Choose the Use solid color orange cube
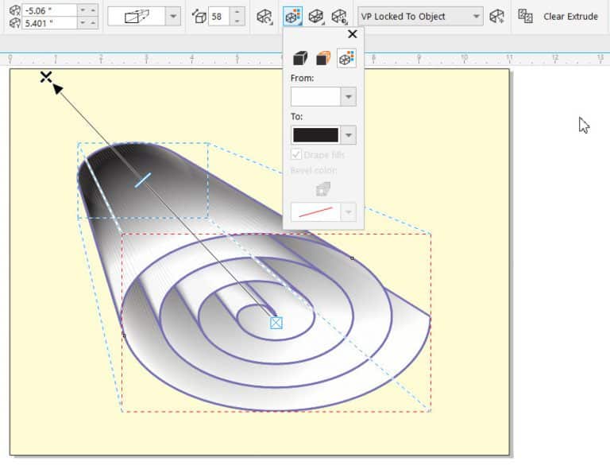Screen dimensions: 610x473 point(323,58)
